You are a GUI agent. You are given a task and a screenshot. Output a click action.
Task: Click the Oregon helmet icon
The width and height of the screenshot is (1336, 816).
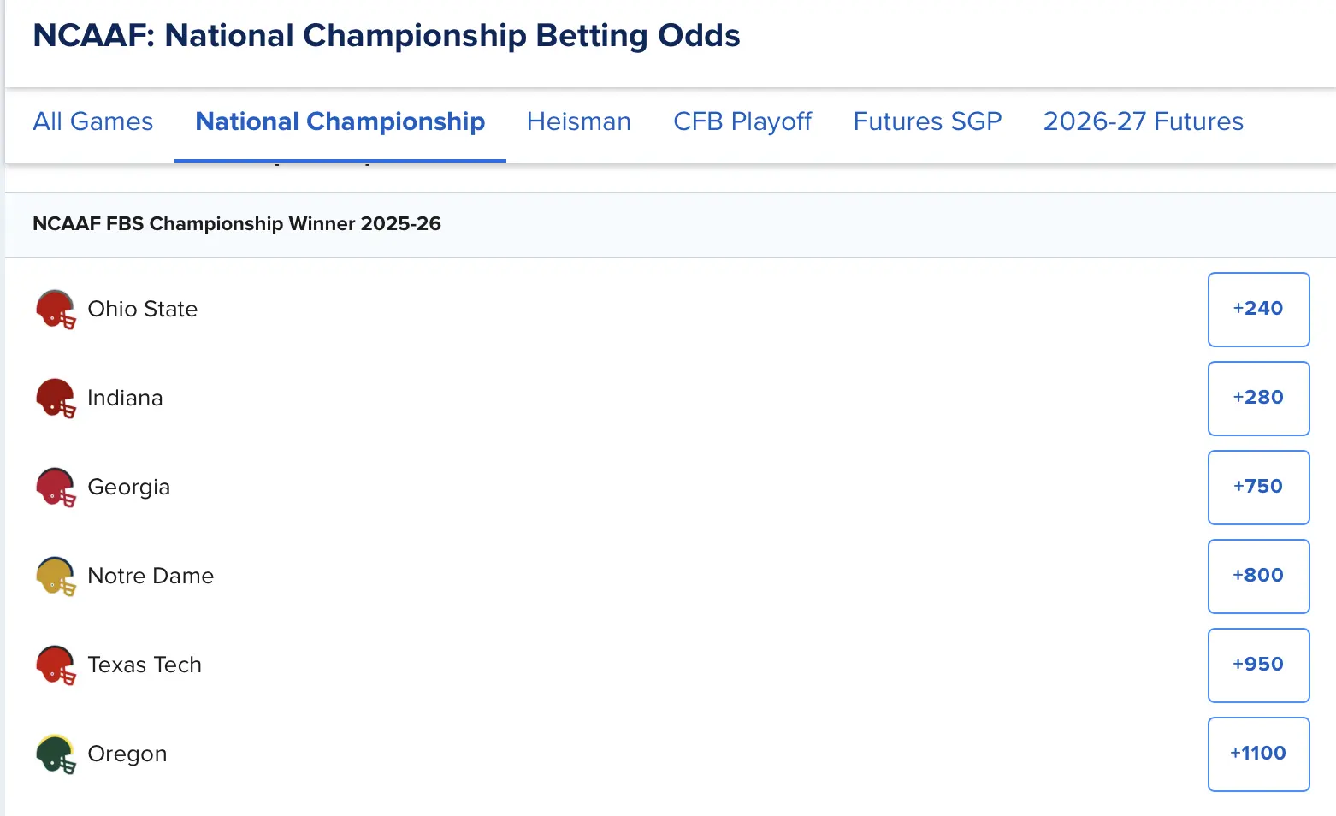click(x=56, y=754)
